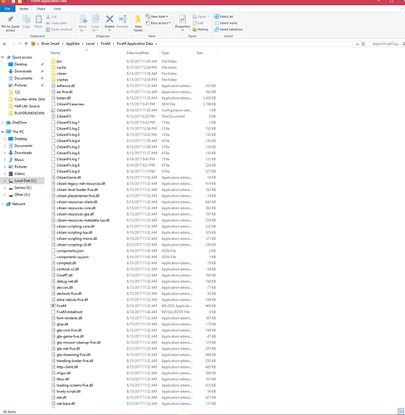Create a New folder
This screenshot has height=415, width=405.
pyautogui.click(x=139, y=23)
